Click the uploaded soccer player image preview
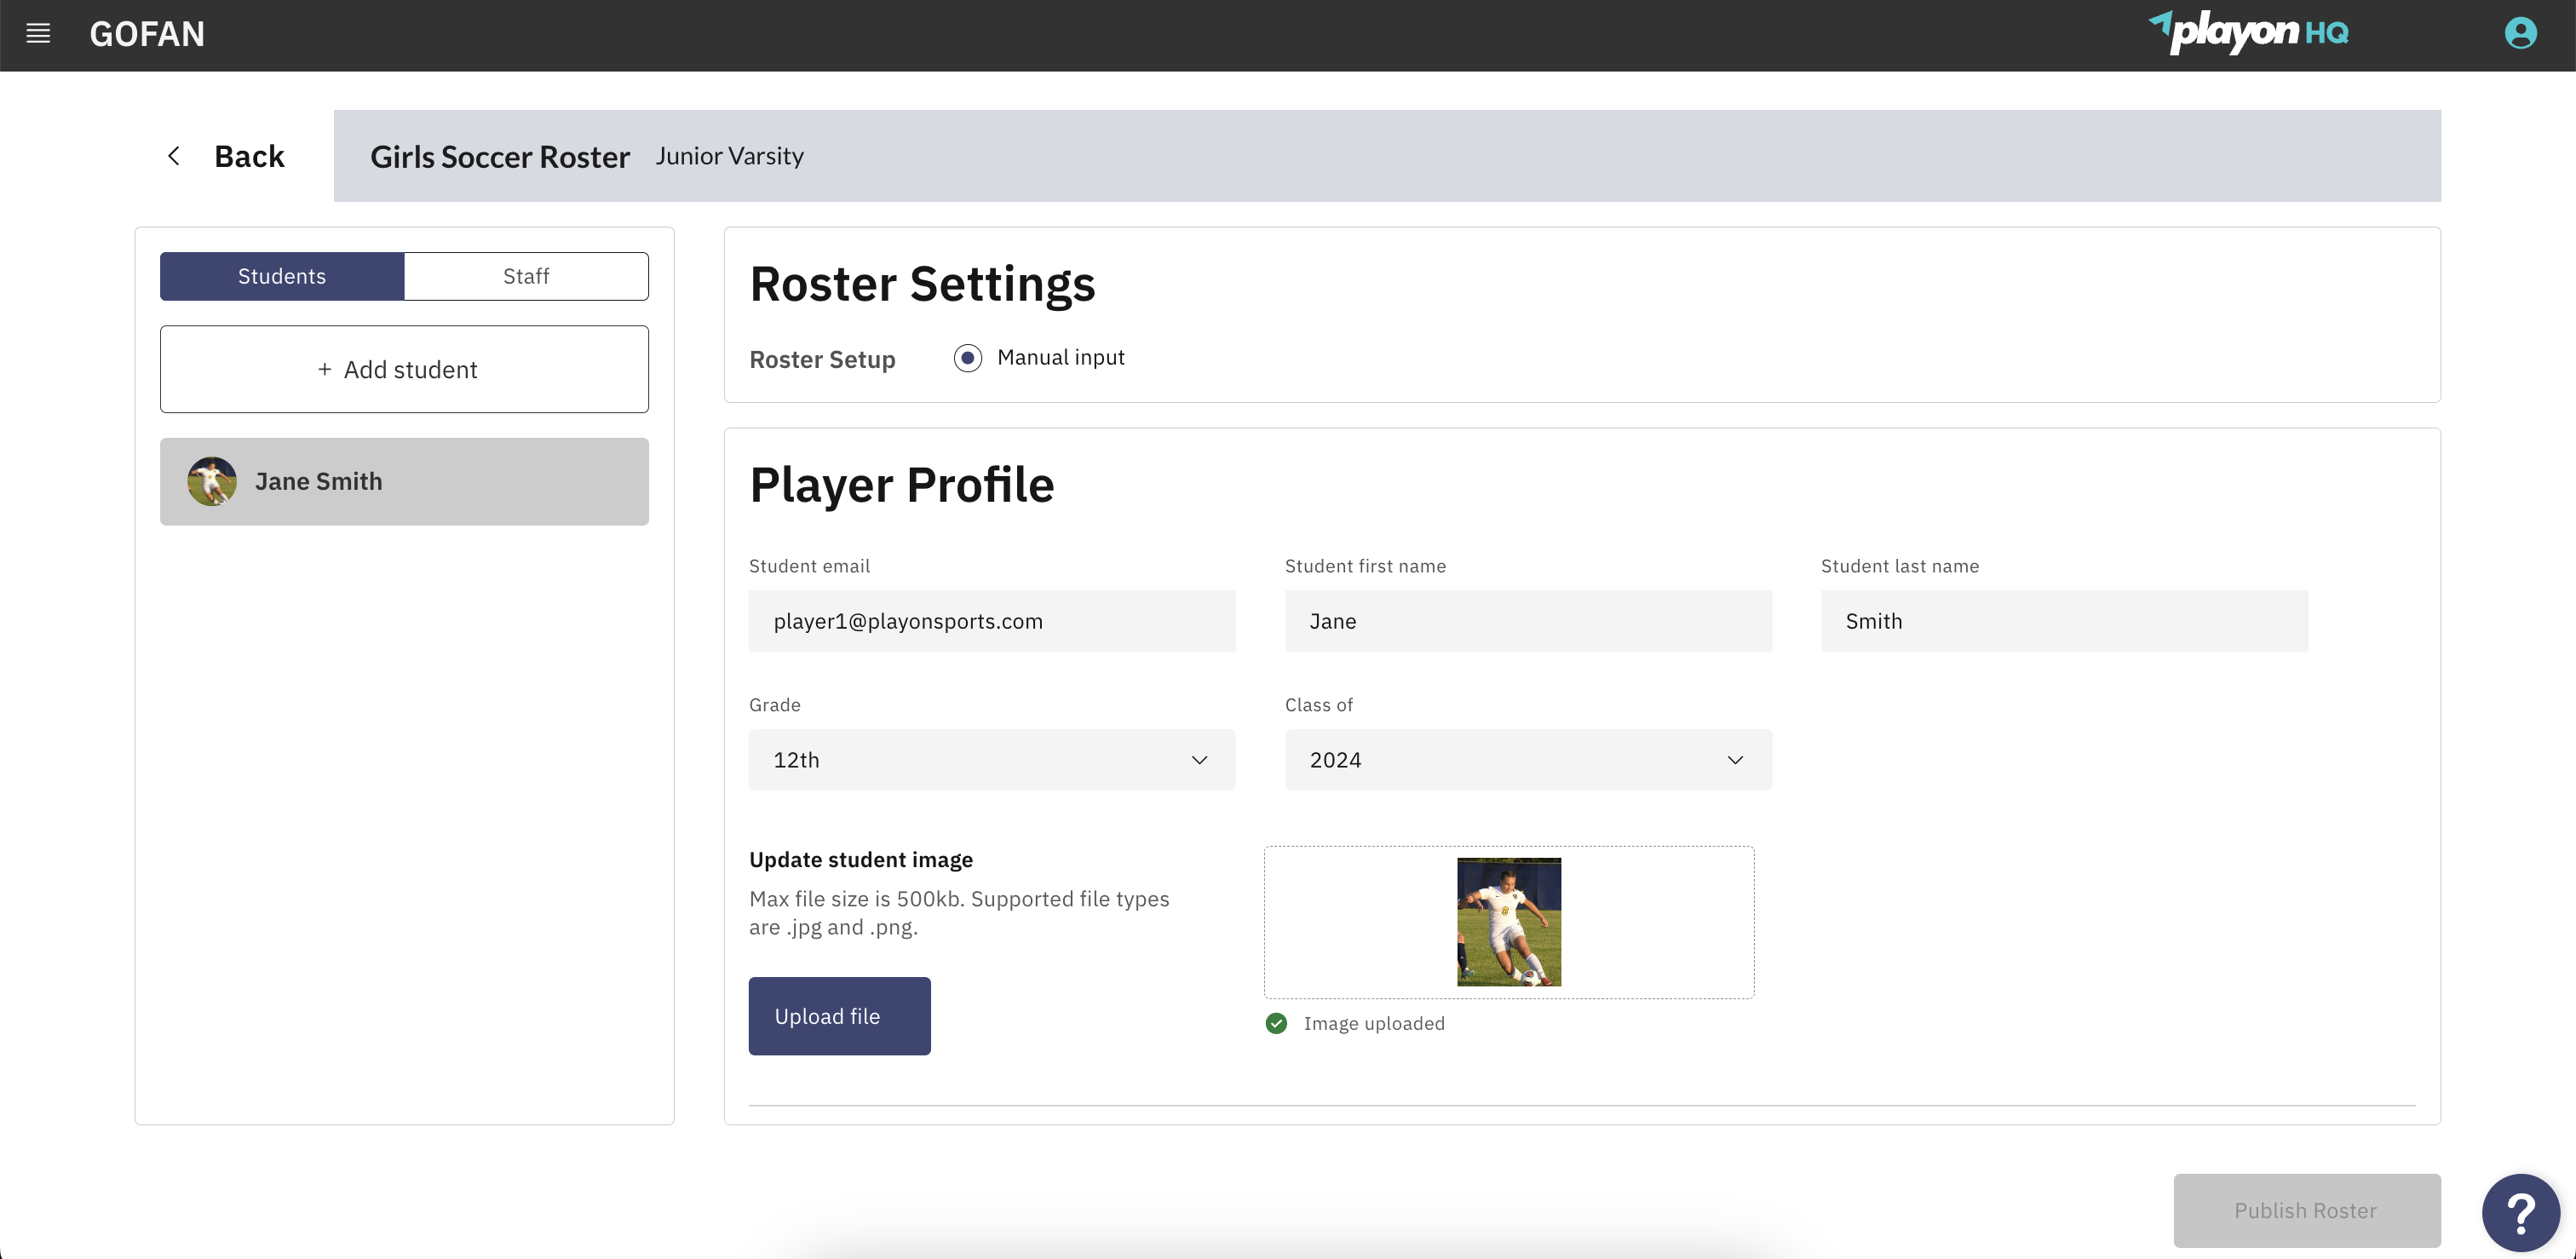This screenshot has width=2576, height=1259. pyautogui.click(x=1508, y=921)
